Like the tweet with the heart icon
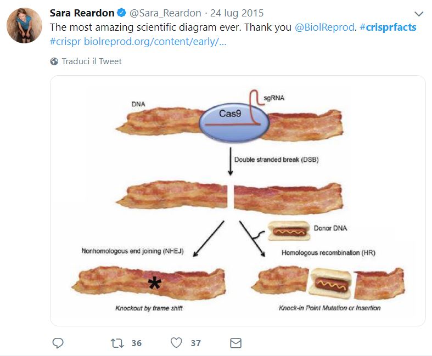This screenshot has width=432, height=356. click(176, 343)
